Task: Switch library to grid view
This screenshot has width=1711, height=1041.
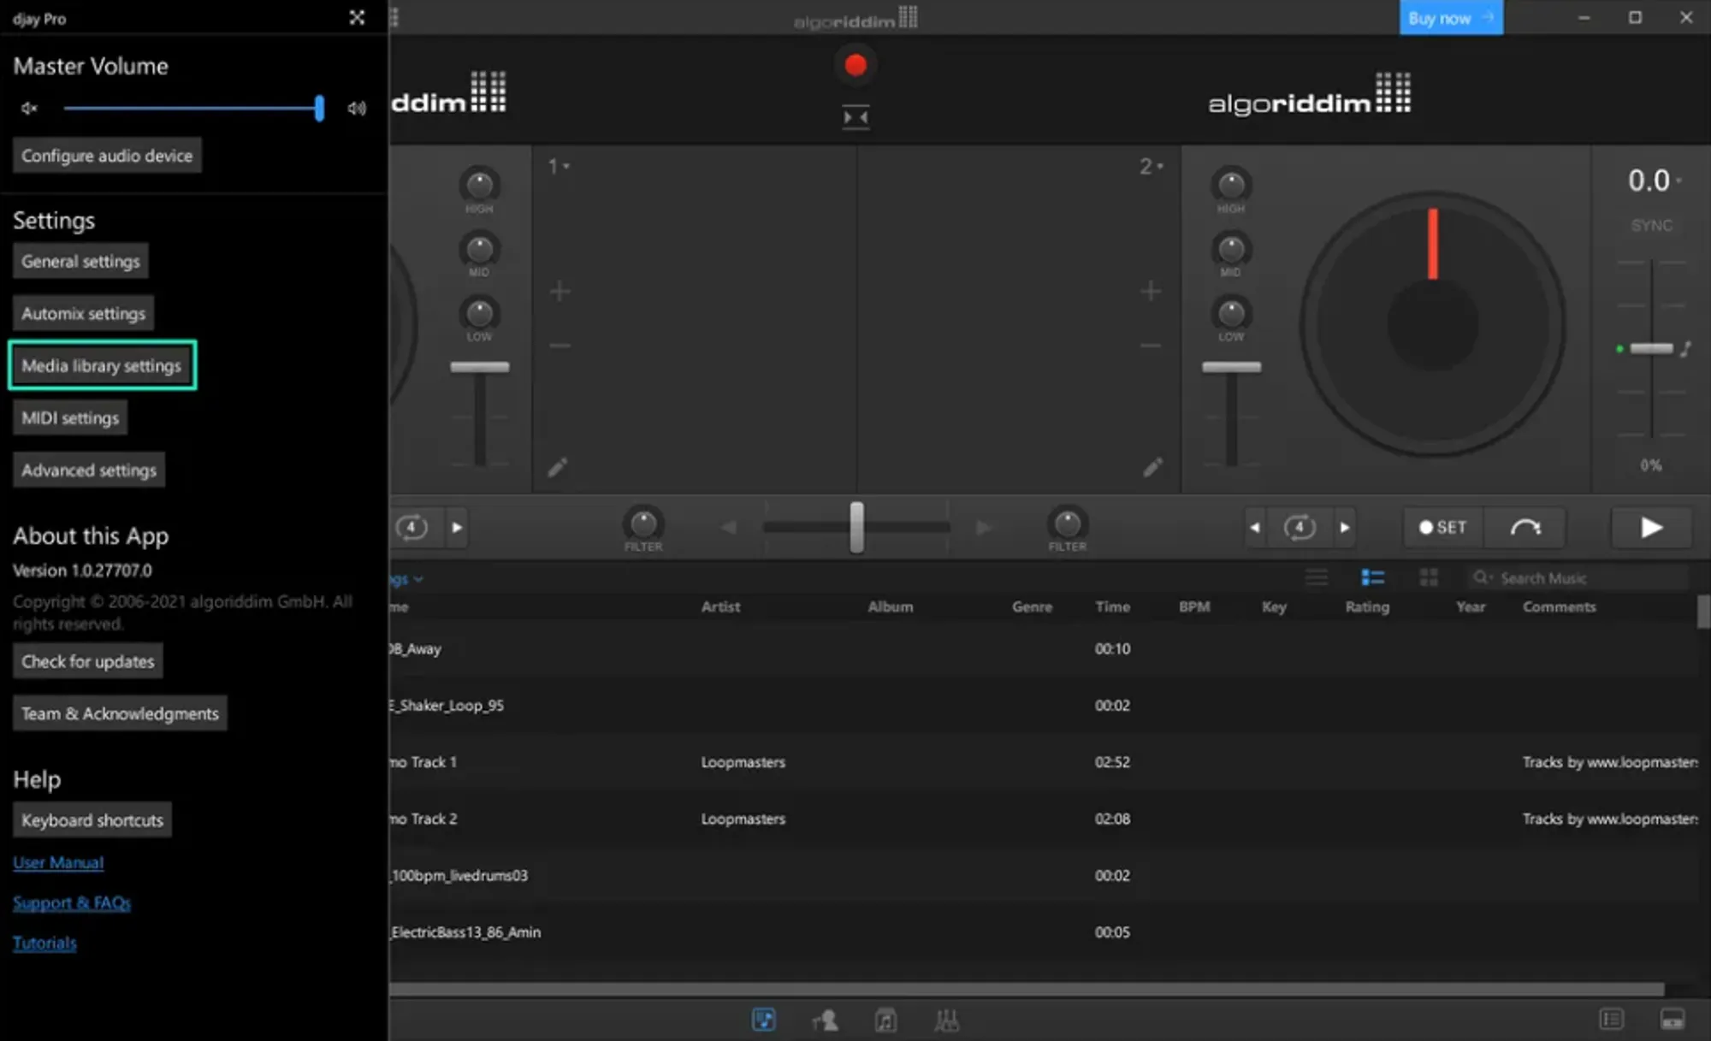Action: tap(1428, 577)
